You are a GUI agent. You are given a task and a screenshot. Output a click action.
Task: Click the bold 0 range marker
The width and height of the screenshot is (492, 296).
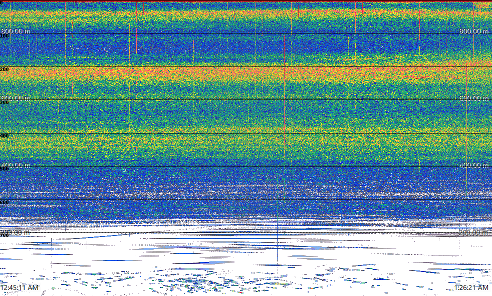click(2, 2)
